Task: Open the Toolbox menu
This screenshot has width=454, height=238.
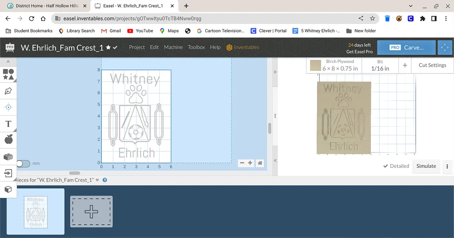Action: pos(196,47)
